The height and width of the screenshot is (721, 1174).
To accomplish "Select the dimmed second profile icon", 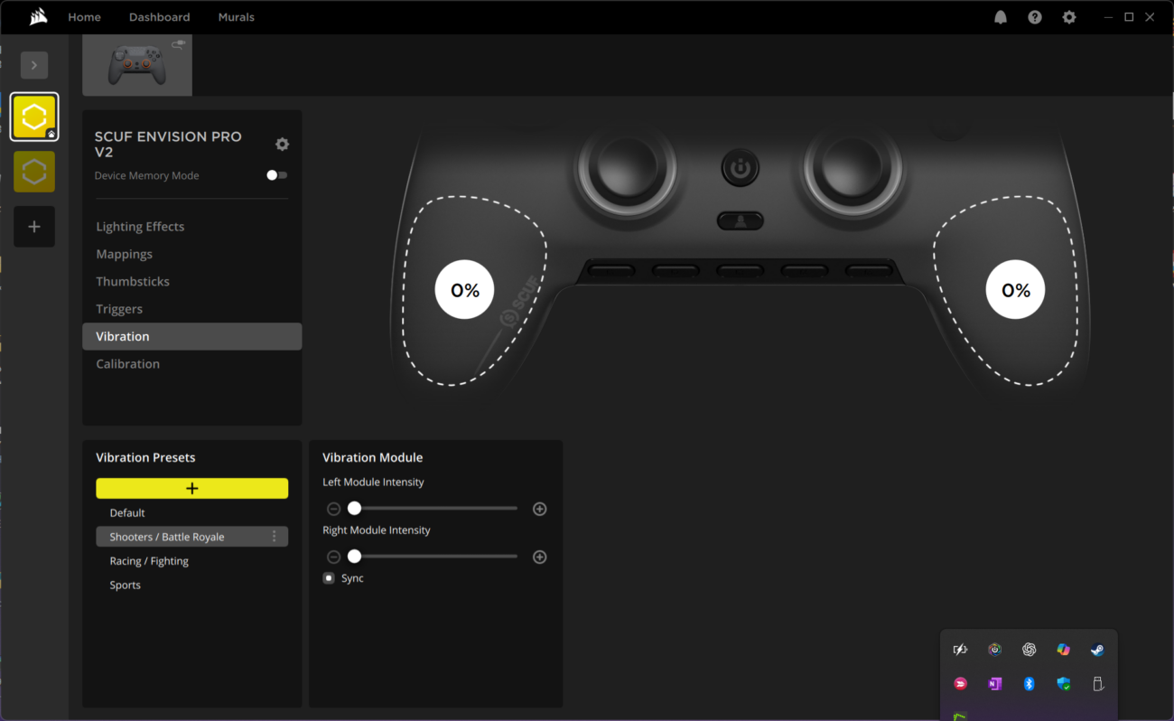I will (34, 172).
